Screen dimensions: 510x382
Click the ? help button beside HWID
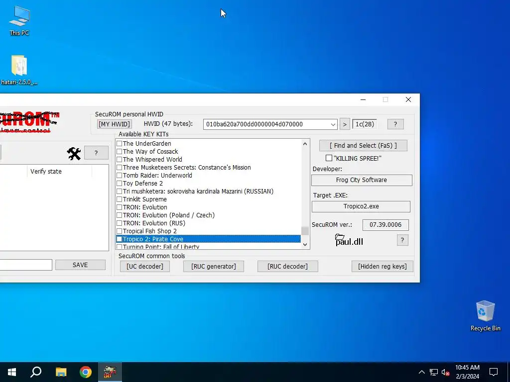click(395, 124)
